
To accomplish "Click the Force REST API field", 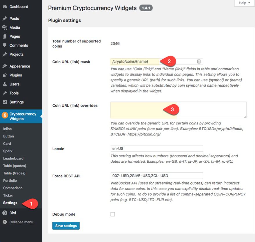I will [156, 176].
